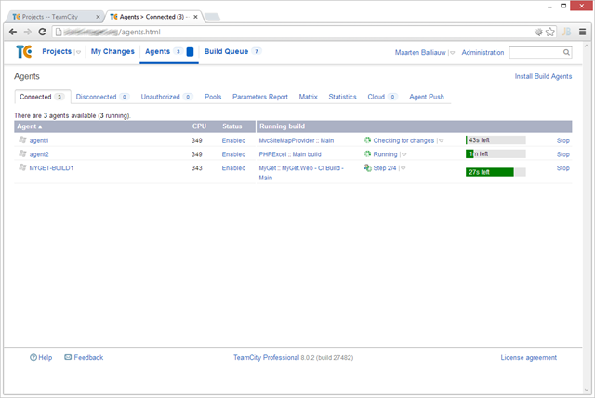Click the Feedback envelope icon
595x398 pixels.
click(x=68, y=357)
